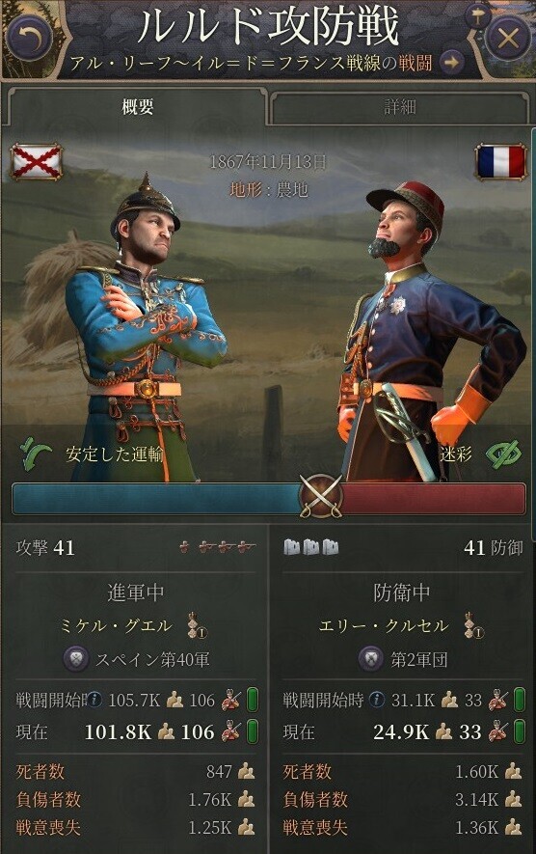Open commander ミケル・グエル

coord(117,626)
